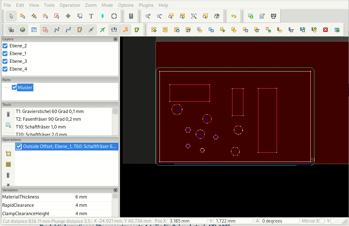Image resolution: width=349 pixels, height=226 pixels.
Task: Disable the Outside Offset operation checkbox
Action: (19, 146)
